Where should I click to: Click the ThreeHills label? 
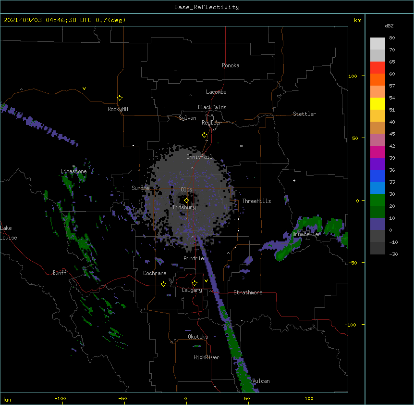(x=256, y=201)
